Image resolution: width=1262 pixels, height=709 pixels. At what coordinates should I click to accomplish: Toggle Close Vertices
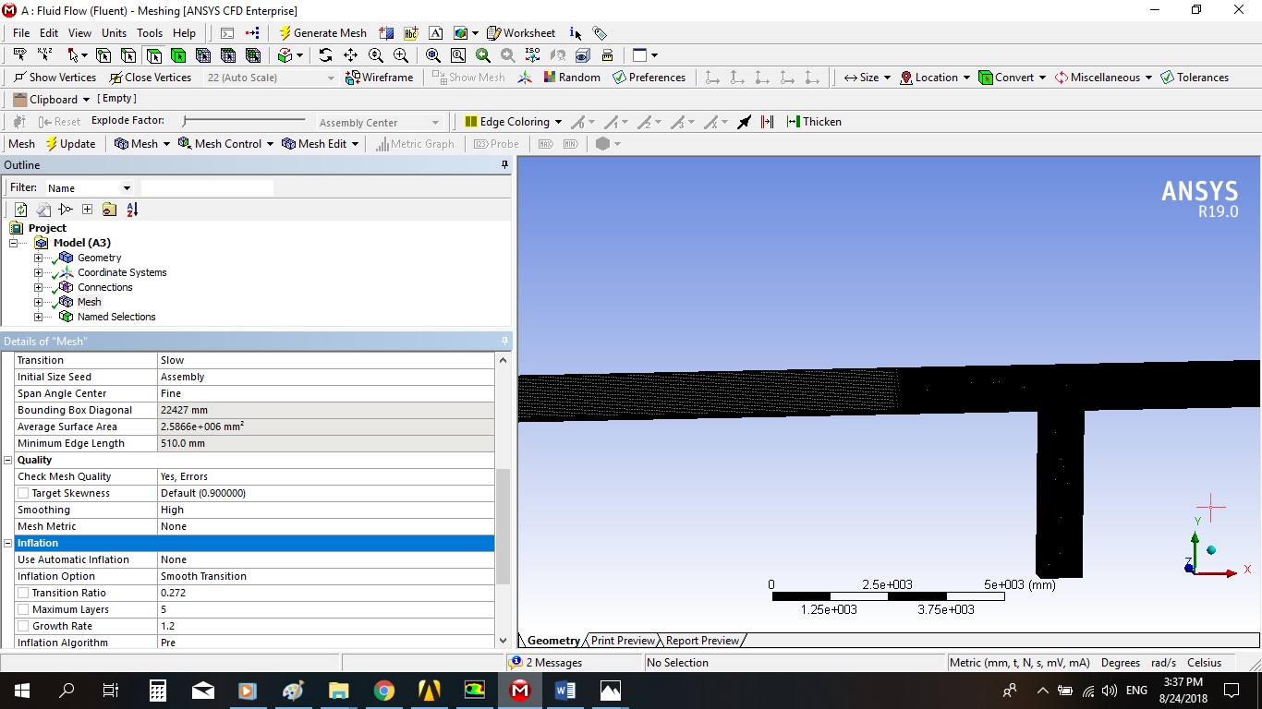click(150, 78)
